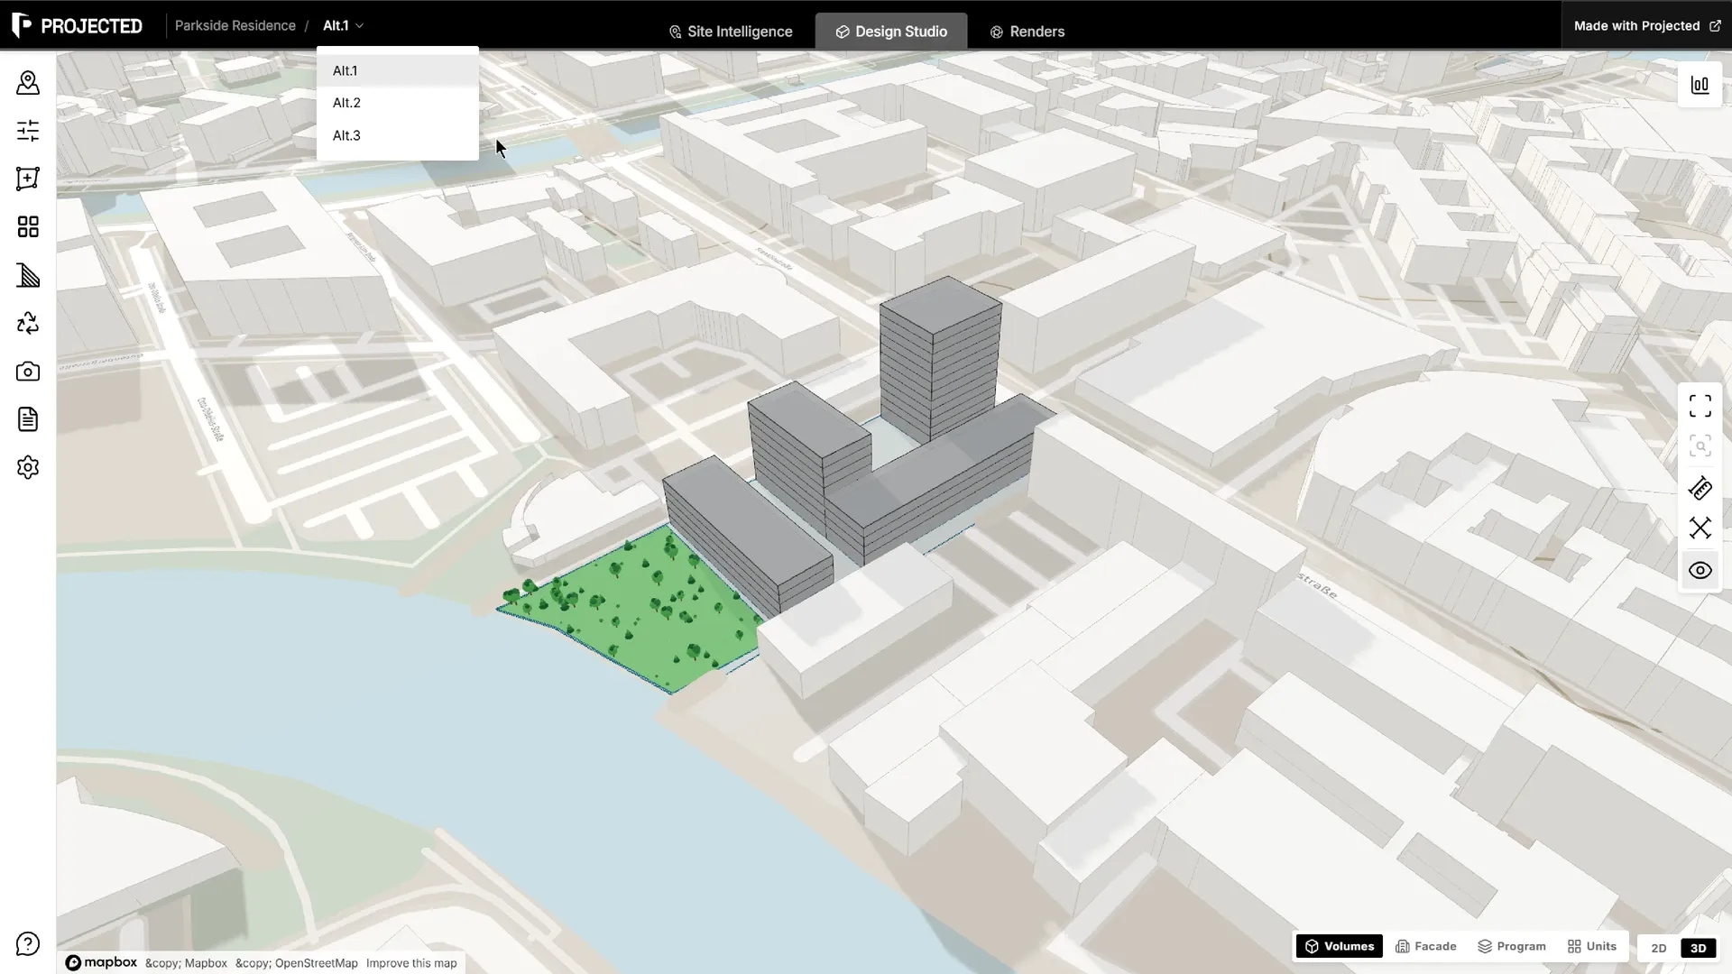Screen dimensions: 1732x974
Task: Select the tallest gray tower volume
Action: coord(941,359)
